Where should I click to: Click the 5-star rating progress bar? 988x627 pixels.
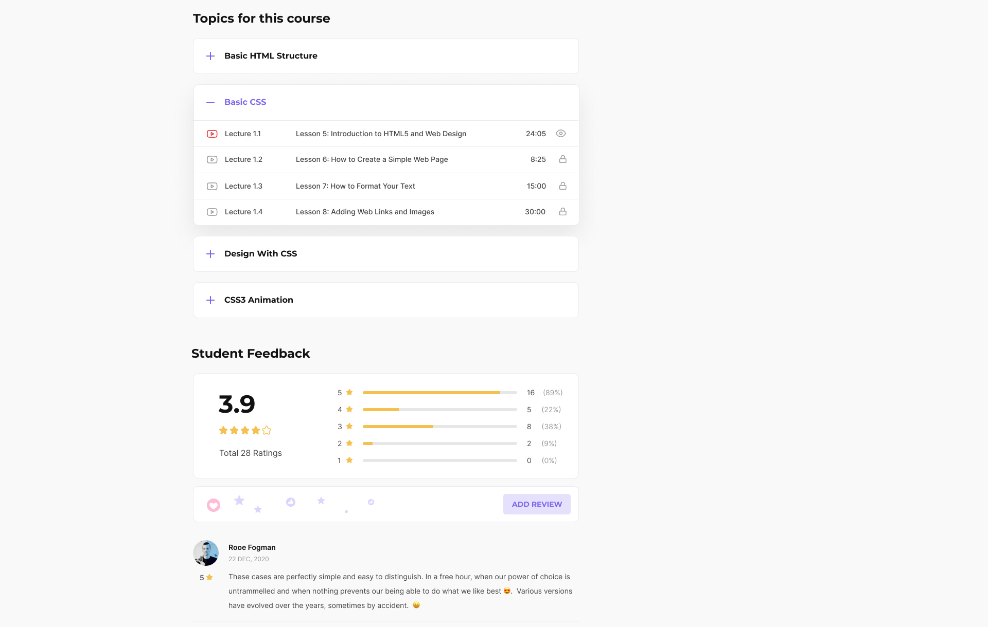tap(440, 393)
